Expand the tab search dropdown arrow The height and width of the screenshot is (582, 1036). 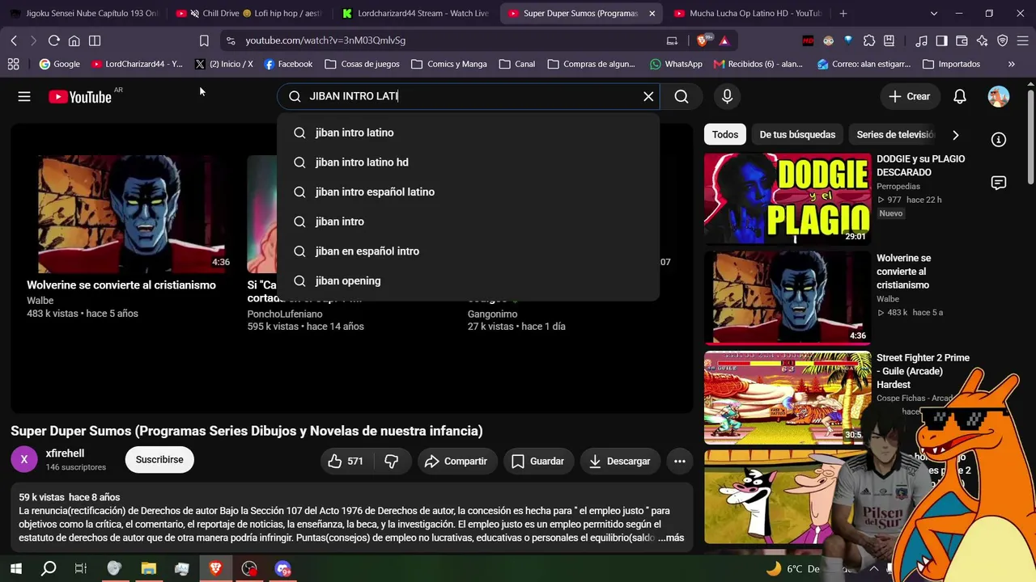pyautogui.click(x=934, y=13)
